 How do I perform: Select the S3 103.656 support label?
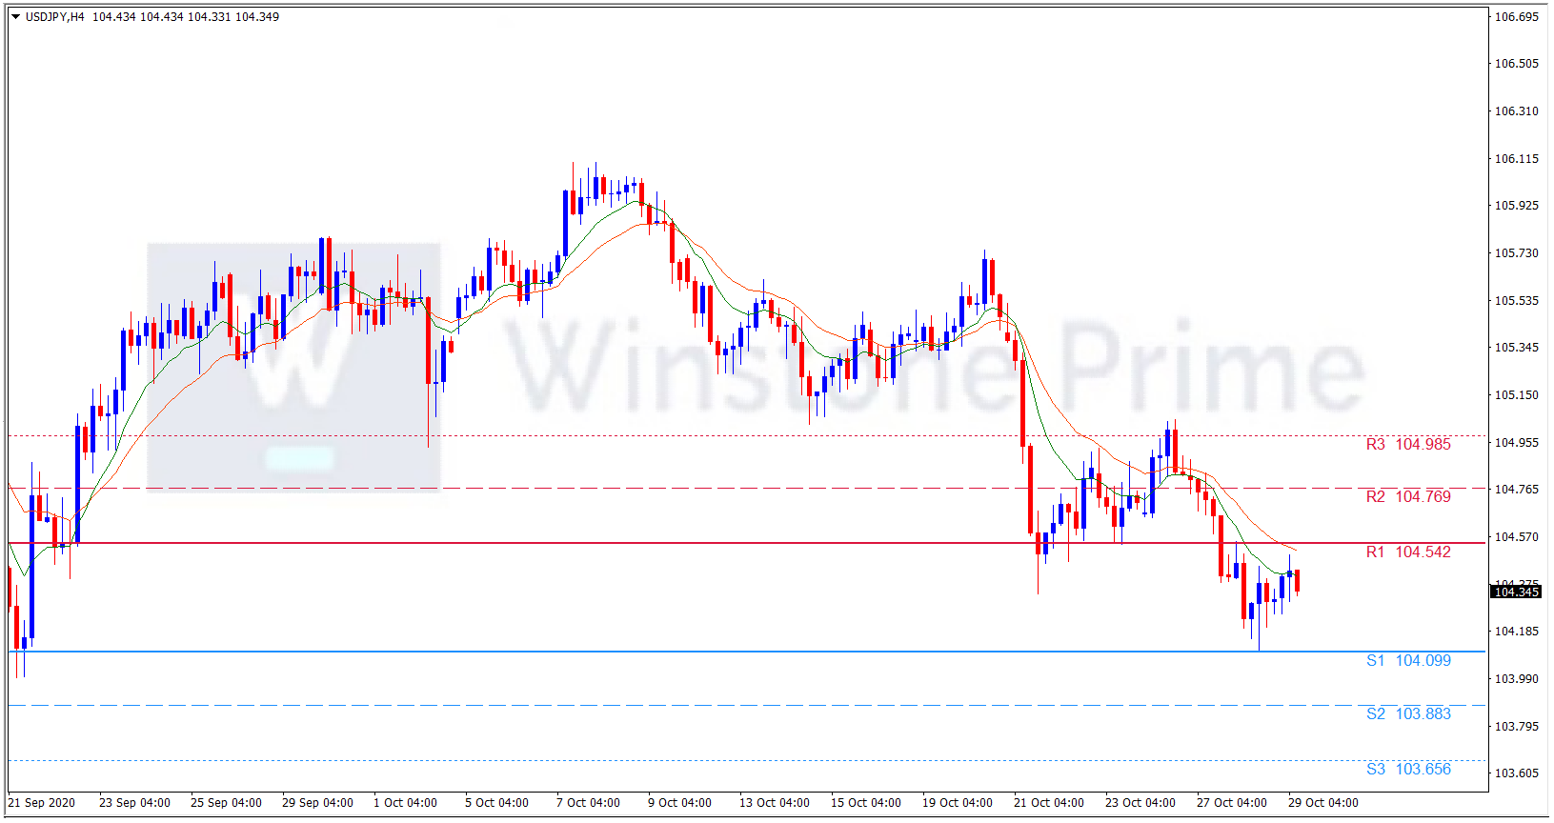(1407, 770)
